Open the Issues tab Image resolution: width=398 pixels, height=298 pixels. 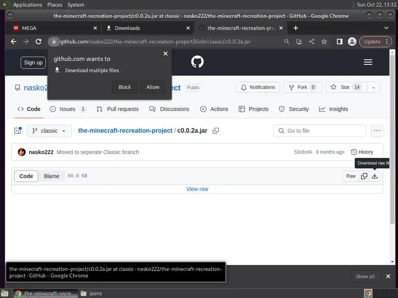68,109
